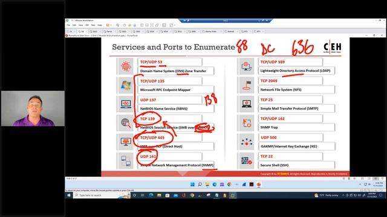Click the 'UDP 500' port label
The height and width of the screenshot is (217, 387).
pos(268,137)
